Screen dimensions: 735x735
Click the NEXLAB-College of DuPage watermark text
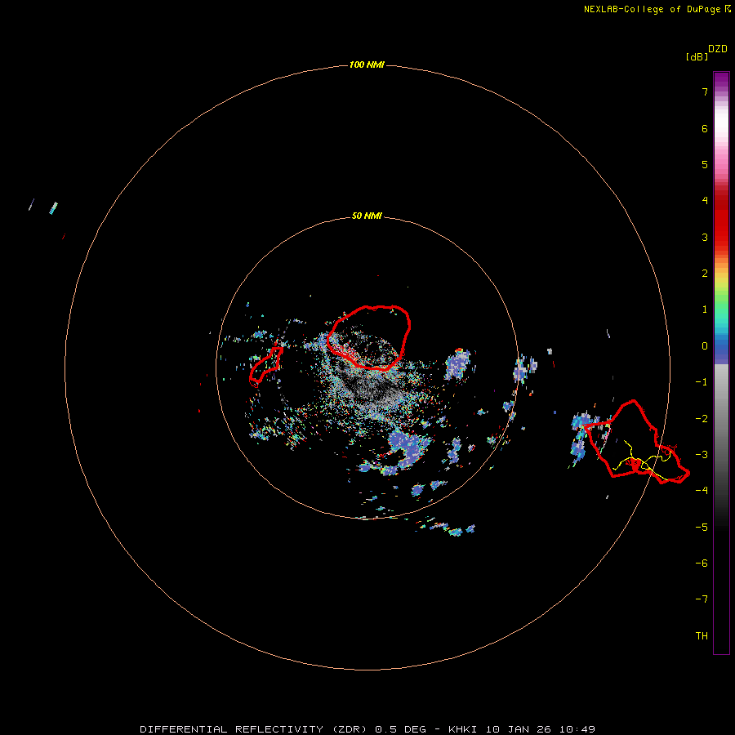point(657,9)
